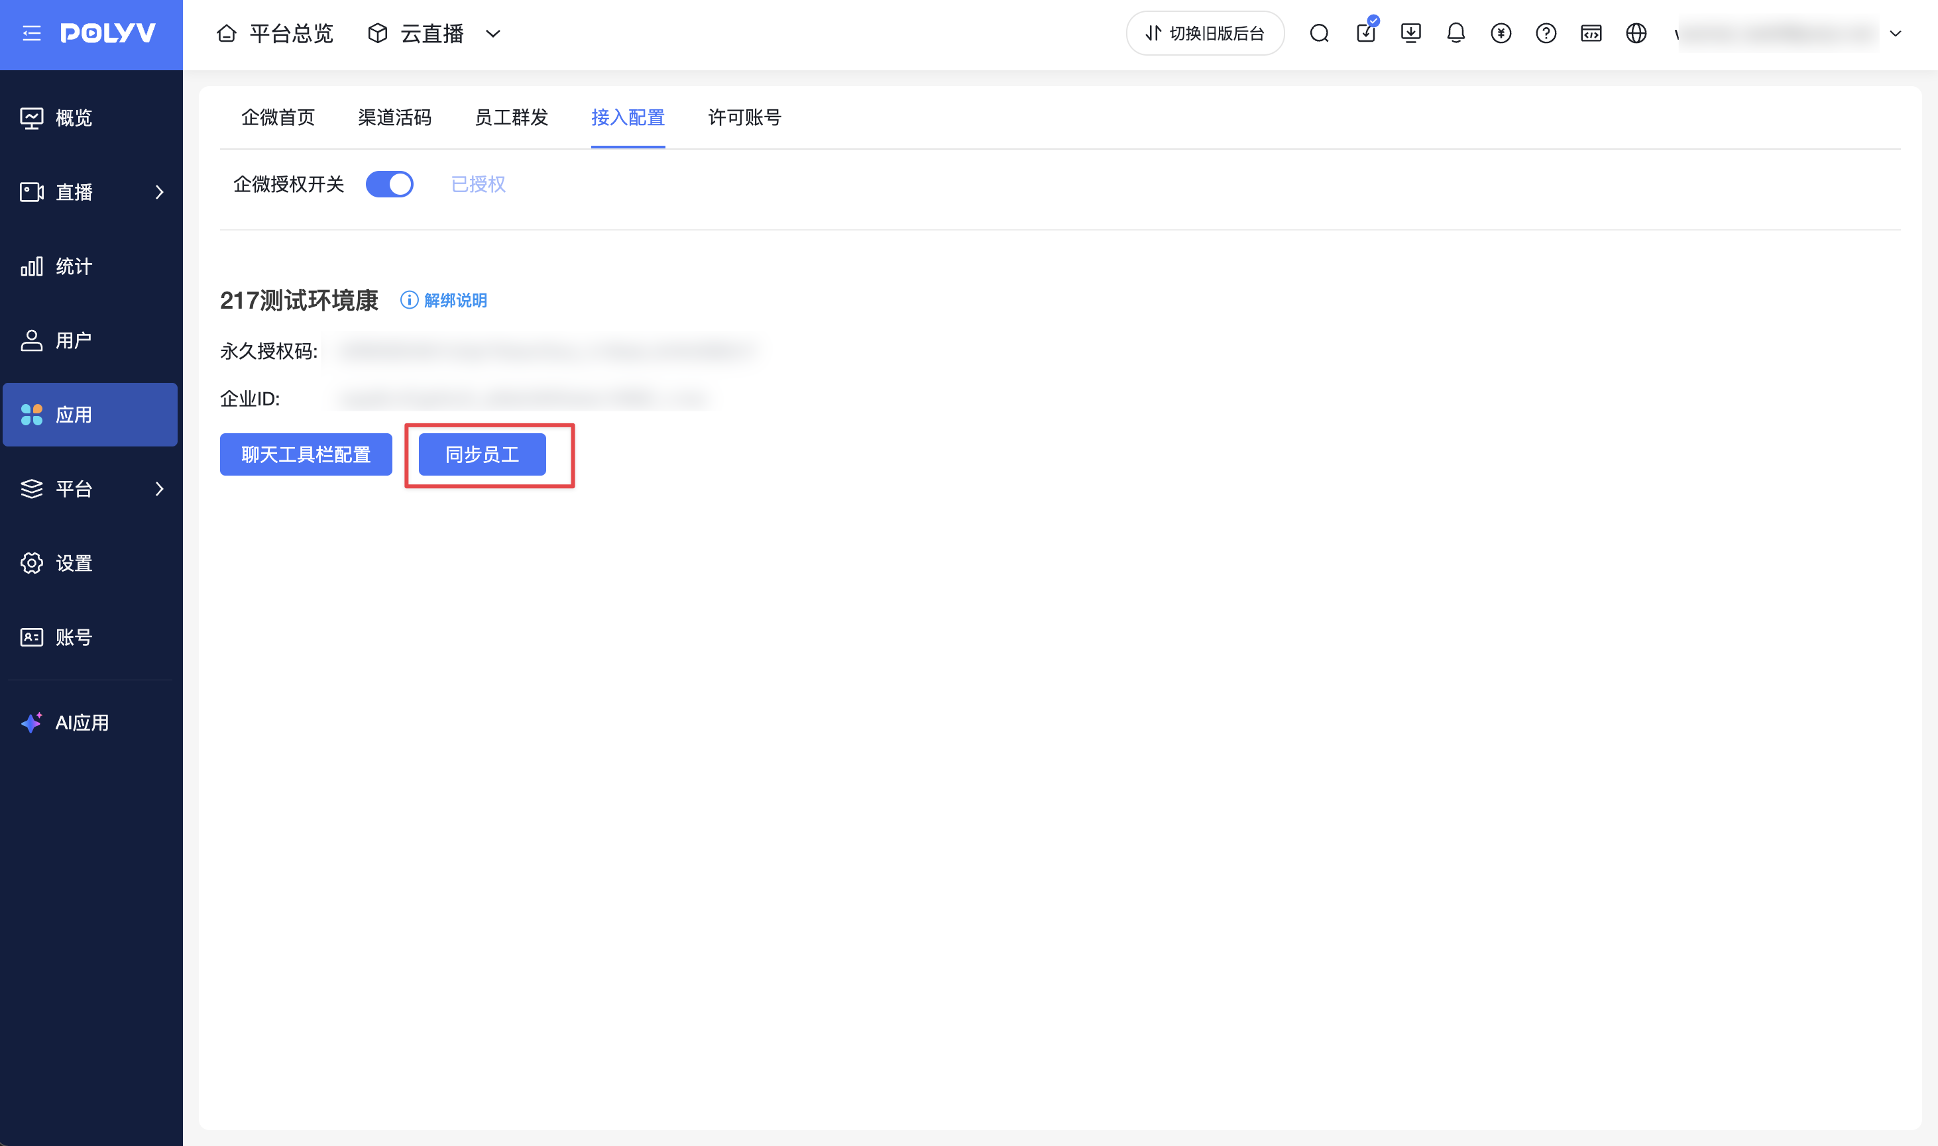Switch to 许可账号 tab
This screenshot has height=1146, width=1938.
[x=744, y=117]
